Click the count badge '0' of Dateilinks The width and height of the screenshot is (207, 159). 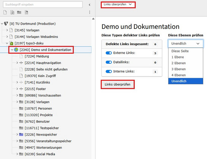[155, 63]
